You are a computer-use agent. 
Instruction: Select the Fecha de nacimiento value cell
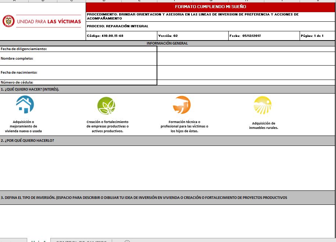click(246, 73)
